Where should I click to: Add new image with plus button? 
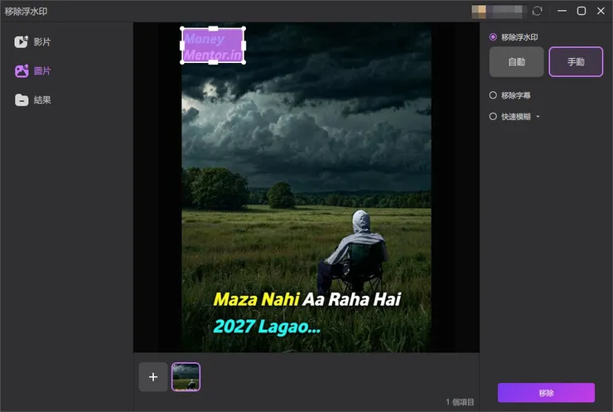pyautogui.click(x=153, y=377)
